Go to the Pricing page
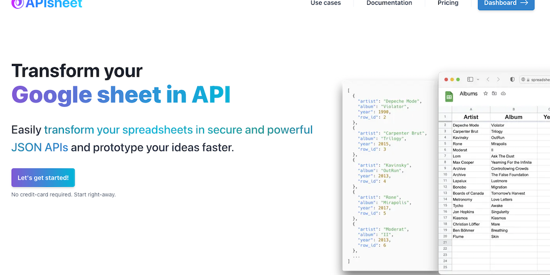 coord(448,3)
